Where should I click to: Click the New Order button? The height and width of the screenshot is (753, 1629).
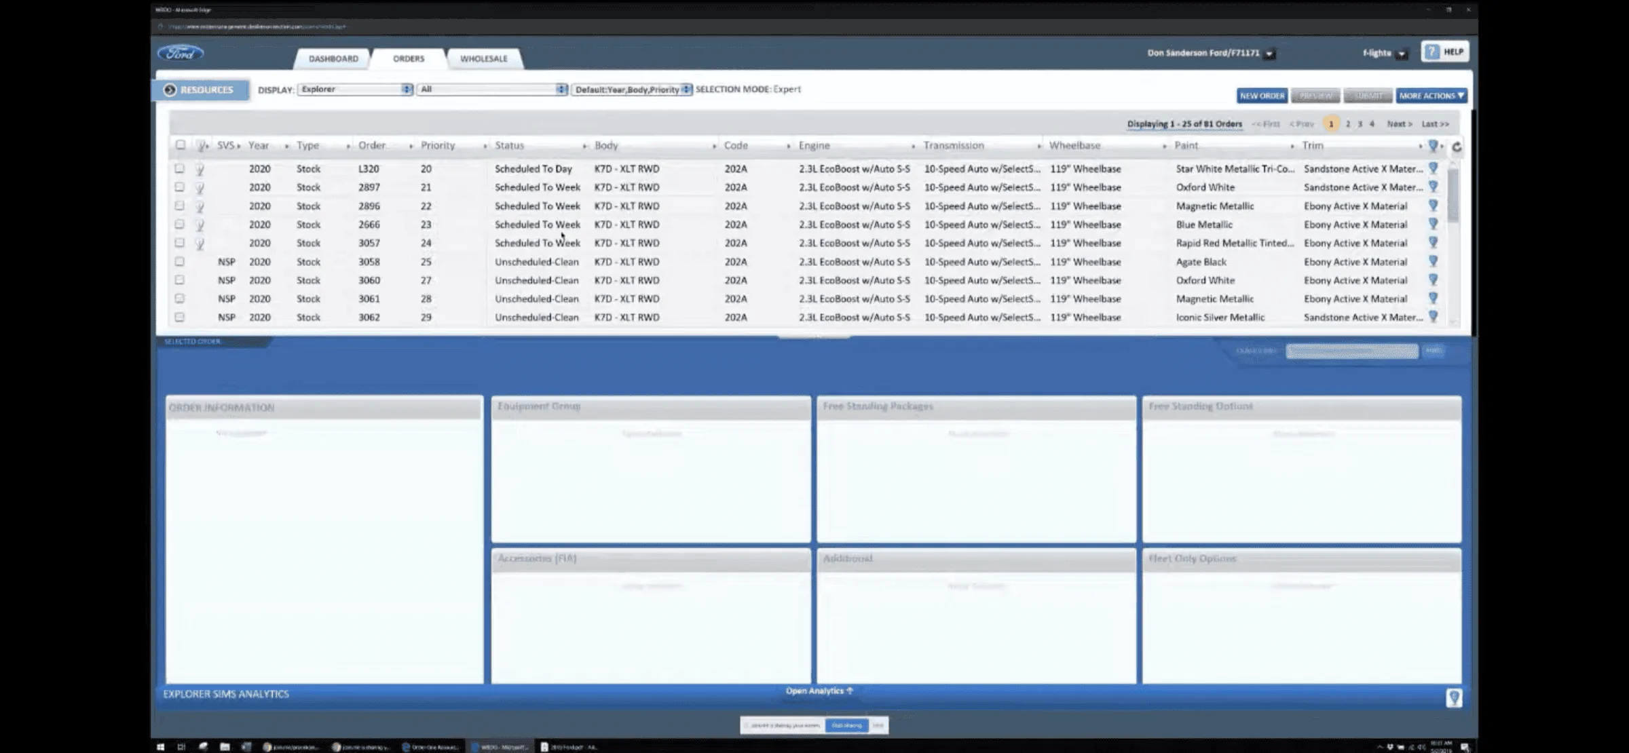tap(1262, 96)
